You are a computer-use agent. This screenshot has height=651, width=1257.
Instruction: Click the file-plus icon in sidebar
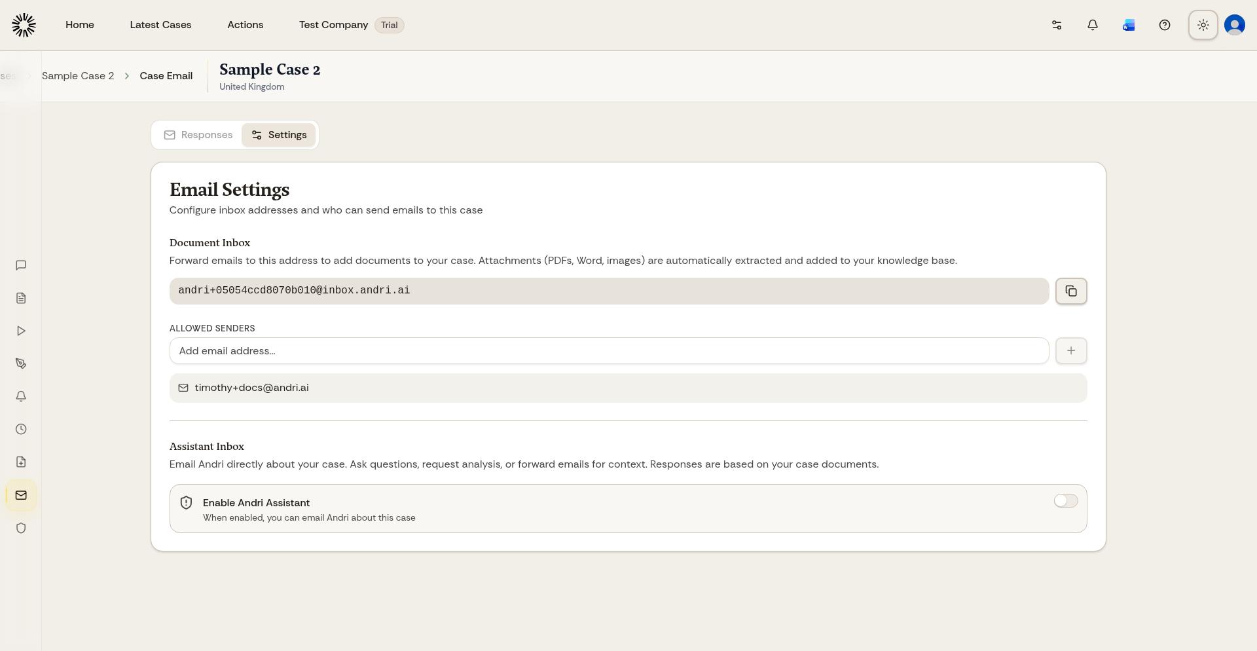pos(21,462)
